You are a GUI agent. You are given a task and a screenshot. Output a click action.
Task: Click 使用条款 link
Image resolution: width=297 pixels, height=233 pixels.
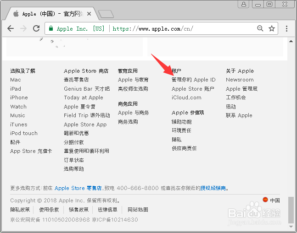(x=49, y=210)
